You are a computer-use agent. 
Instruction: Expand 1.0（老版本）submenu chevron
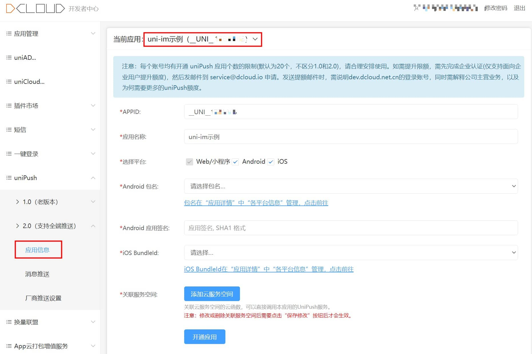click(x=93, y=202)
